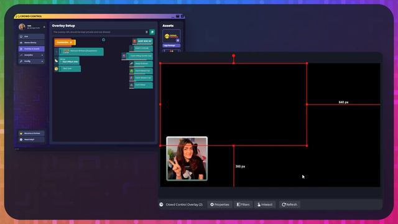Click the Interact button in source toolbar
Viewport: 398px width, 224px height.
point(265,205)
